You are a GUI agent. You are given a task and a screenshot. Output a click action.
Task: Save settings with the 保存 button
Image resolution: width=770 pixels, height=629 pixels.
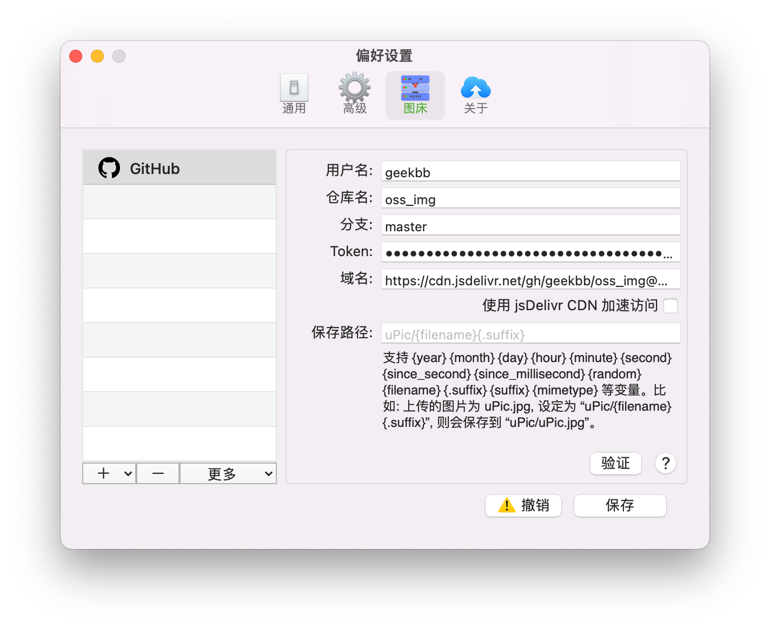pos(620,505)
